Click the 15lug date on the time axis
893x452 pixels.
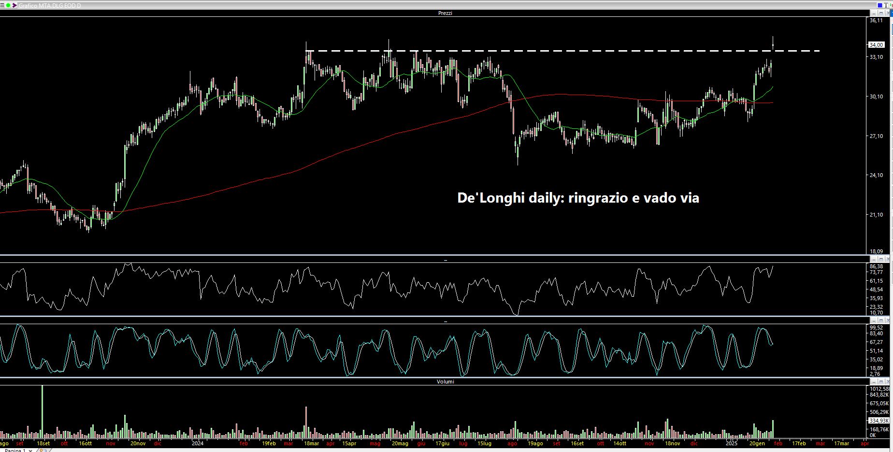click(484, 443)
